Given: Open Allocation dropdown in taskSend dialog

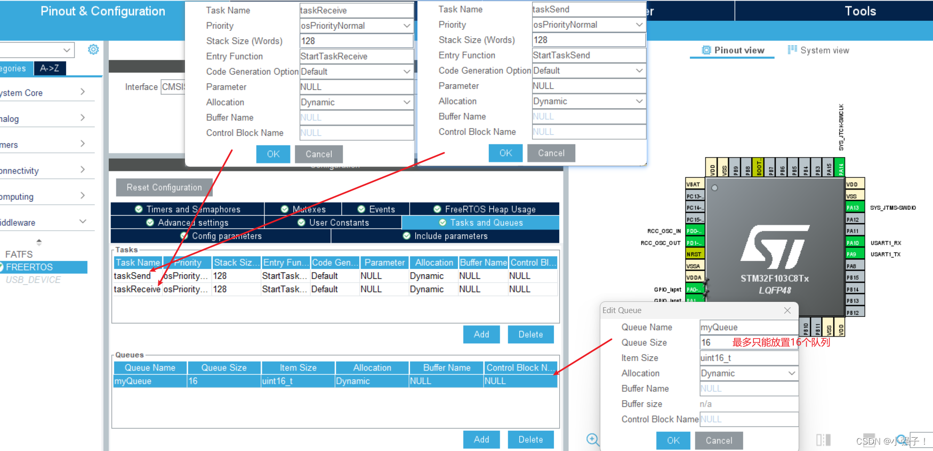Looking at the screenshot, I should pos(639,101).
